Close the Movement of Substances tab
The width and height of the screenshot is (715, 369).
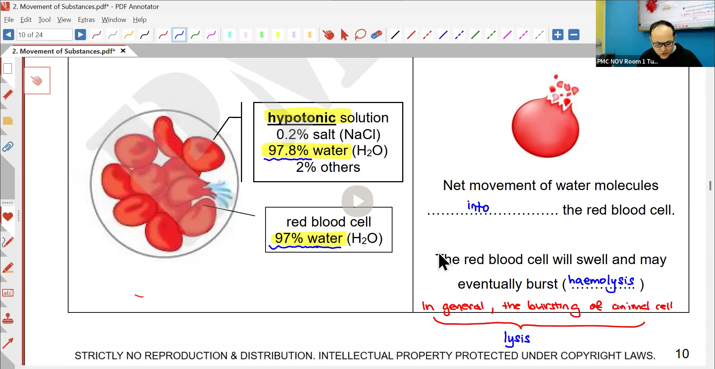[123, 51]
